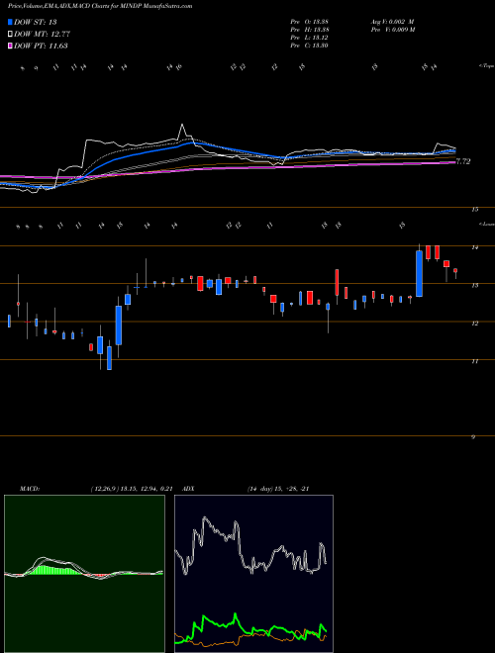This screenshot has width=495, height=653.
Task: Click the last red candle on the right
Action: pyautogui.click(x=455, y=271)
